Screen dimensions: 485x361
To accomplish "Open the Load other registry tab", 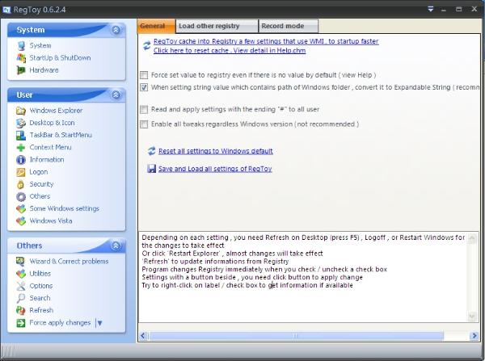I will (x=217, y=27).
